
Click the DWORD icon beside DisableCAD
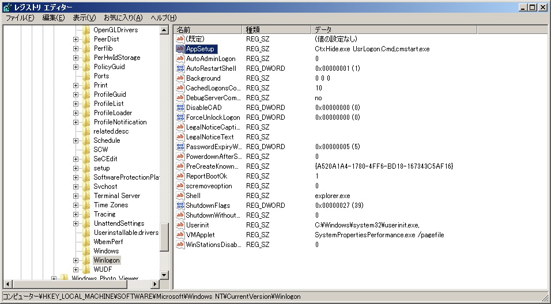click(x=180, y=108)
